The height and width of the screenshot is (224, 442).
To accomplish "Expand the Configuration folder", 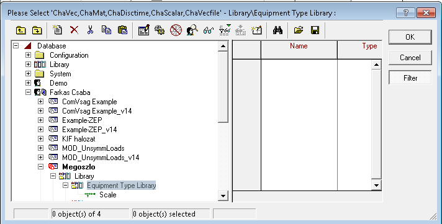I will (28, 55).
